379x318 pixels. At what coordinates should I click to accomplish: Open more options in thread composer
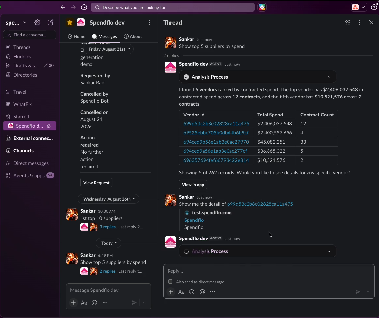tap(213, 292)
